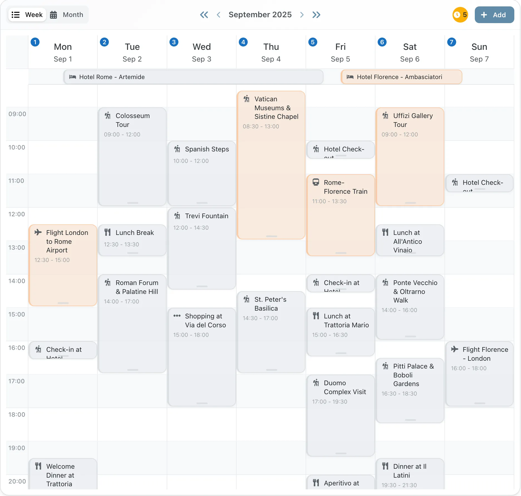Click the Add button
521x496 pixels.
(x=494, y=15)
